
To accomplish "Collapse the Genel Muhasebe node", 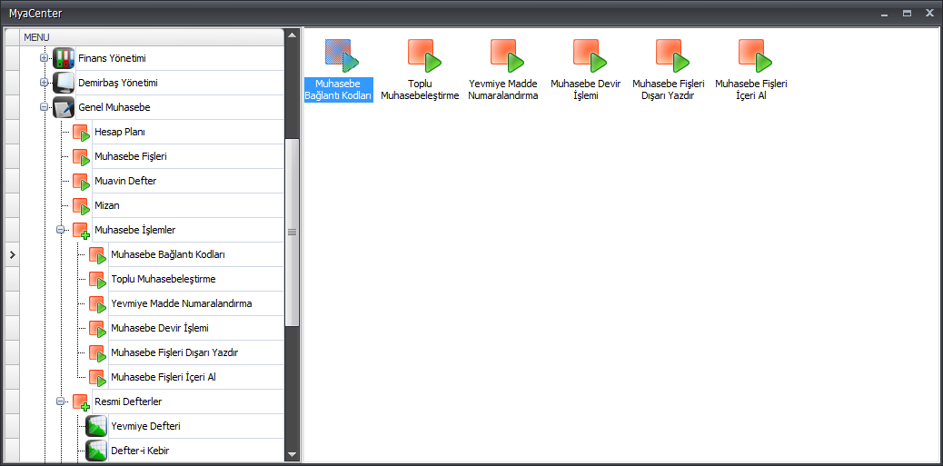I will (x=44, y=107).
